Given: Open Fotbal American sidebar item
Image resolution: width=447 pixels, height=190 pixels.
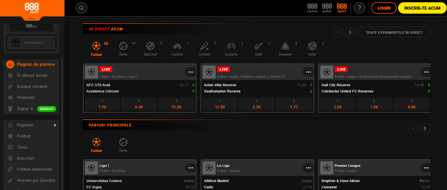Looking at the screenshot, I should [x=31, y=169].
